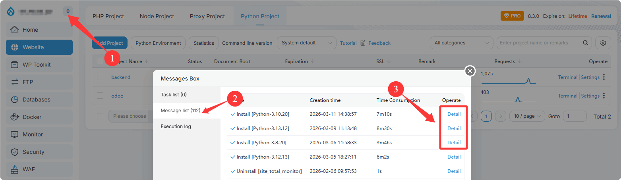This screenshot has width=621, height=180.
Task: Select Execution log in Messages Box
Action: [176, 126]
